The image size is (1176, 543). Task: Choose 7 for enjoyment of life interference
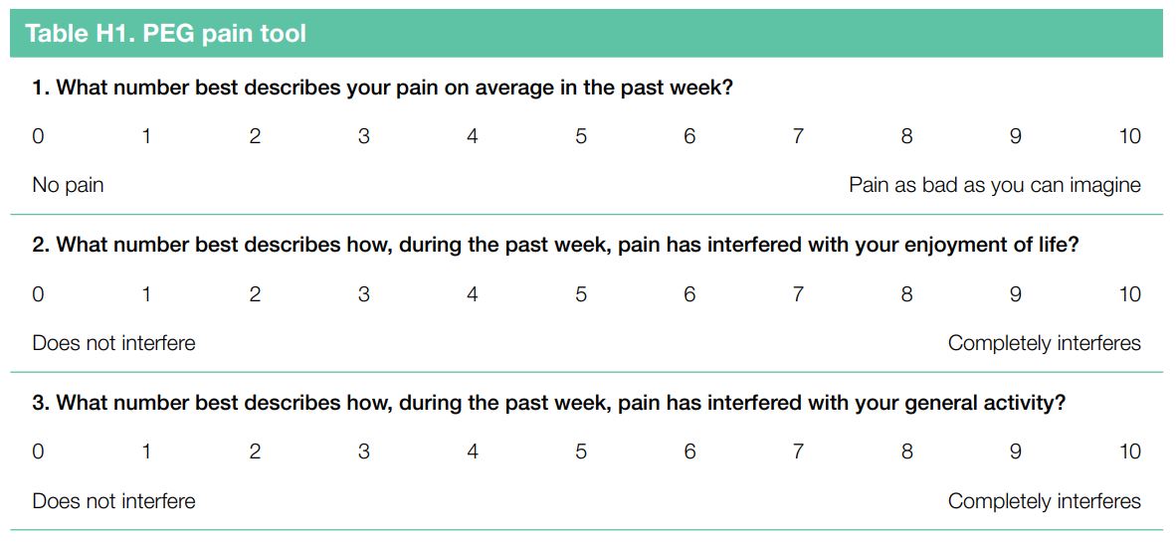click(798, 294)
